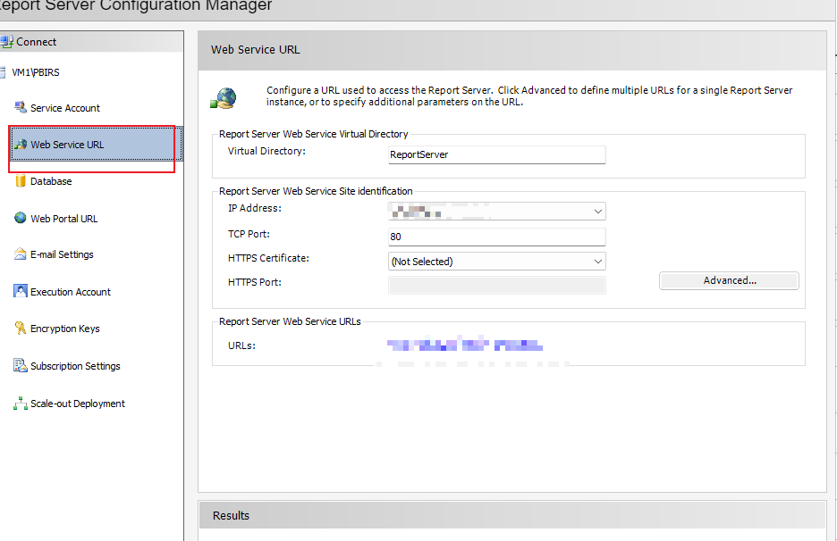837x541 pixels.
Task: Click the blurred Report Server URL link
Action: [x=465, y=345]
